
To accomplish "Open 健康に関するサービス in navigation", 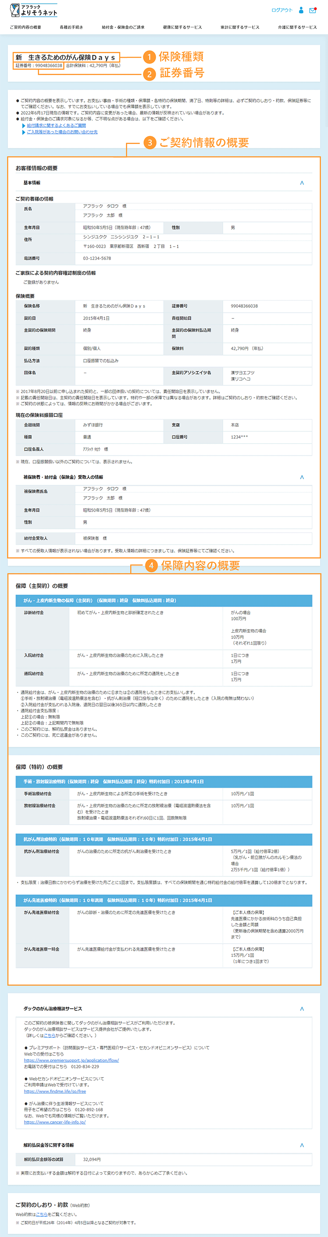I will click(x=182, y=27).
